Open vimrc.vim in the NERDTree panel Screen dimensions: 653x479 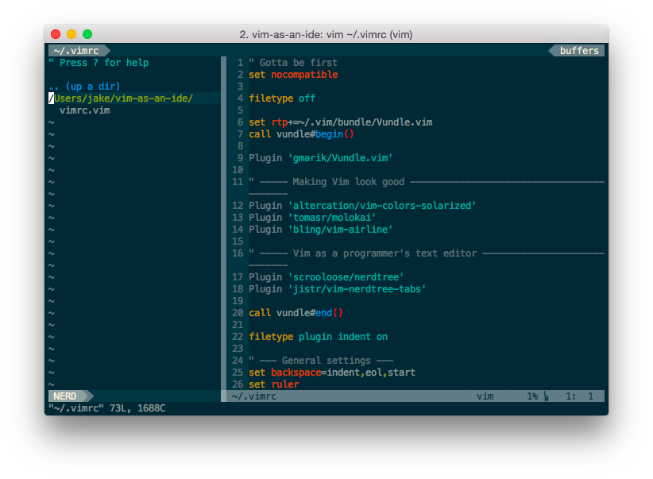click(84, 110)
